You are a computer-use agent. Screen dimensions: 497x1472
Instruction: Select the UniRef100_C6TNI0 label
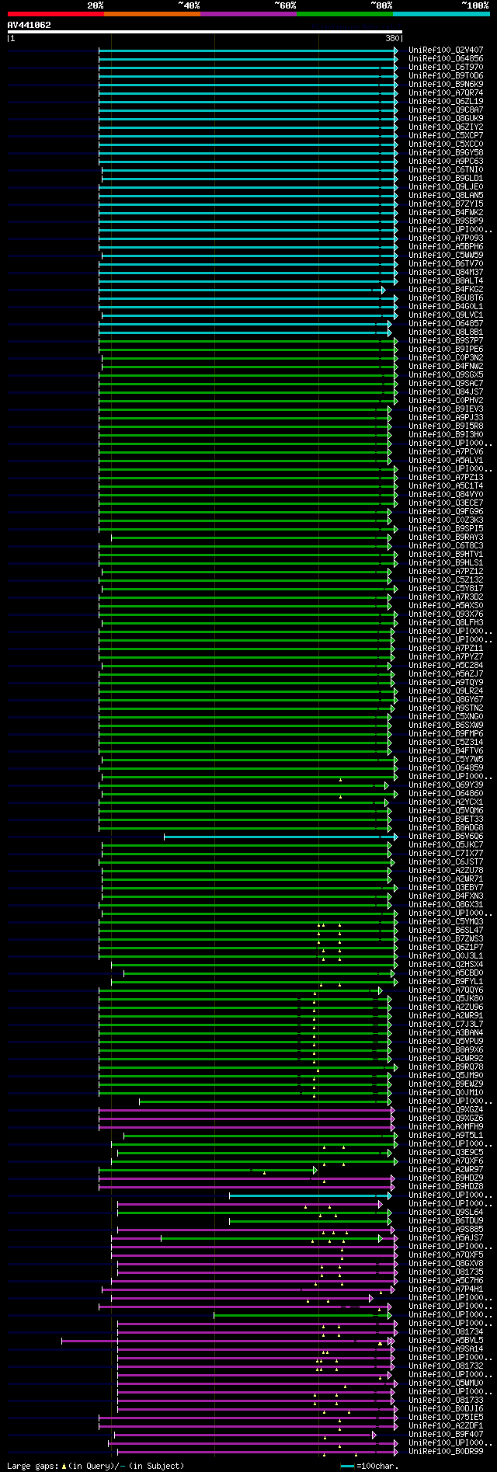(x=446, y=170)
